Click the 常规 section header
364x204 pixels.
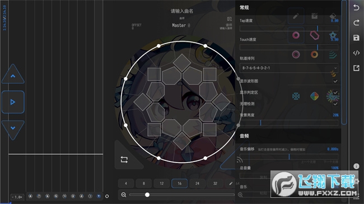(244, 8)
